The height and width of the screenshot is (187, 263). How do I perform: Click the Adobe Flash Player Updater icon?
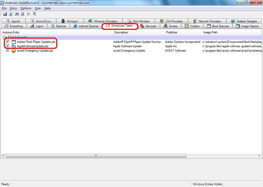[x=14, y=42]
